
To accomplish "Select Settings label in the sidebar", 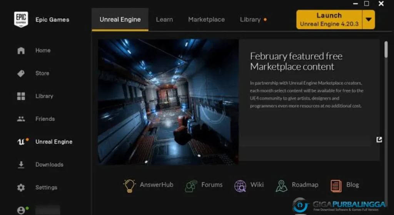I will point(46,188).
